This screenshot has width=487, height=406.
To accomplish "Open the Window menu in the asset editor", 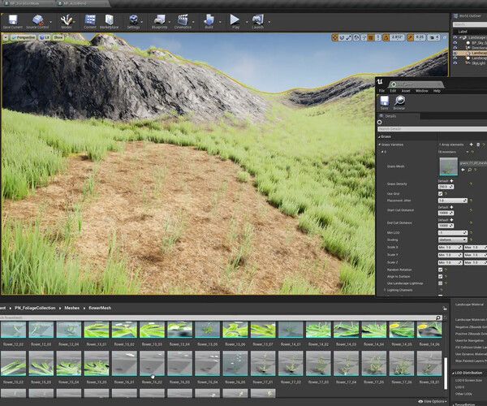I will click(x=422, y=90).
